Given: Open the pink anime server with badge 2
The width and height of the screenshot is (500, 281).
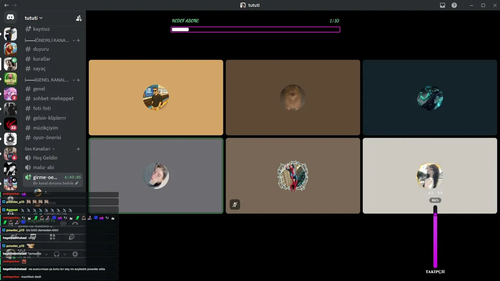Looking at the screenshot, I should click(11, 94).
